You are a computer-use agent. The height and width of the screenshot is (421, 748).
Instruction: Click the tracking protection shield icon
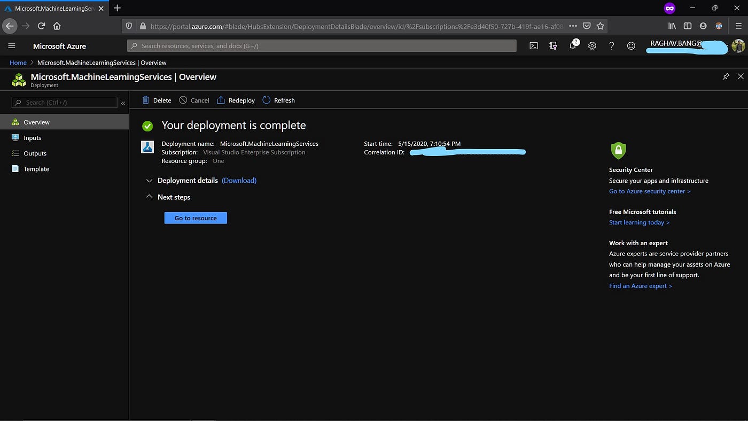tap(129, 26)
